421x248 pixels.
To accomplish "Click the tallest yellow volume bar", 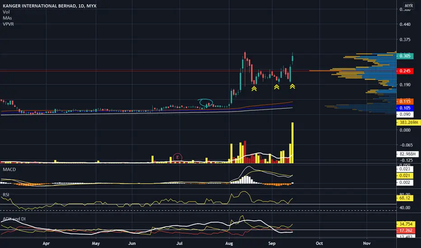I will click(x=292, y=142).
